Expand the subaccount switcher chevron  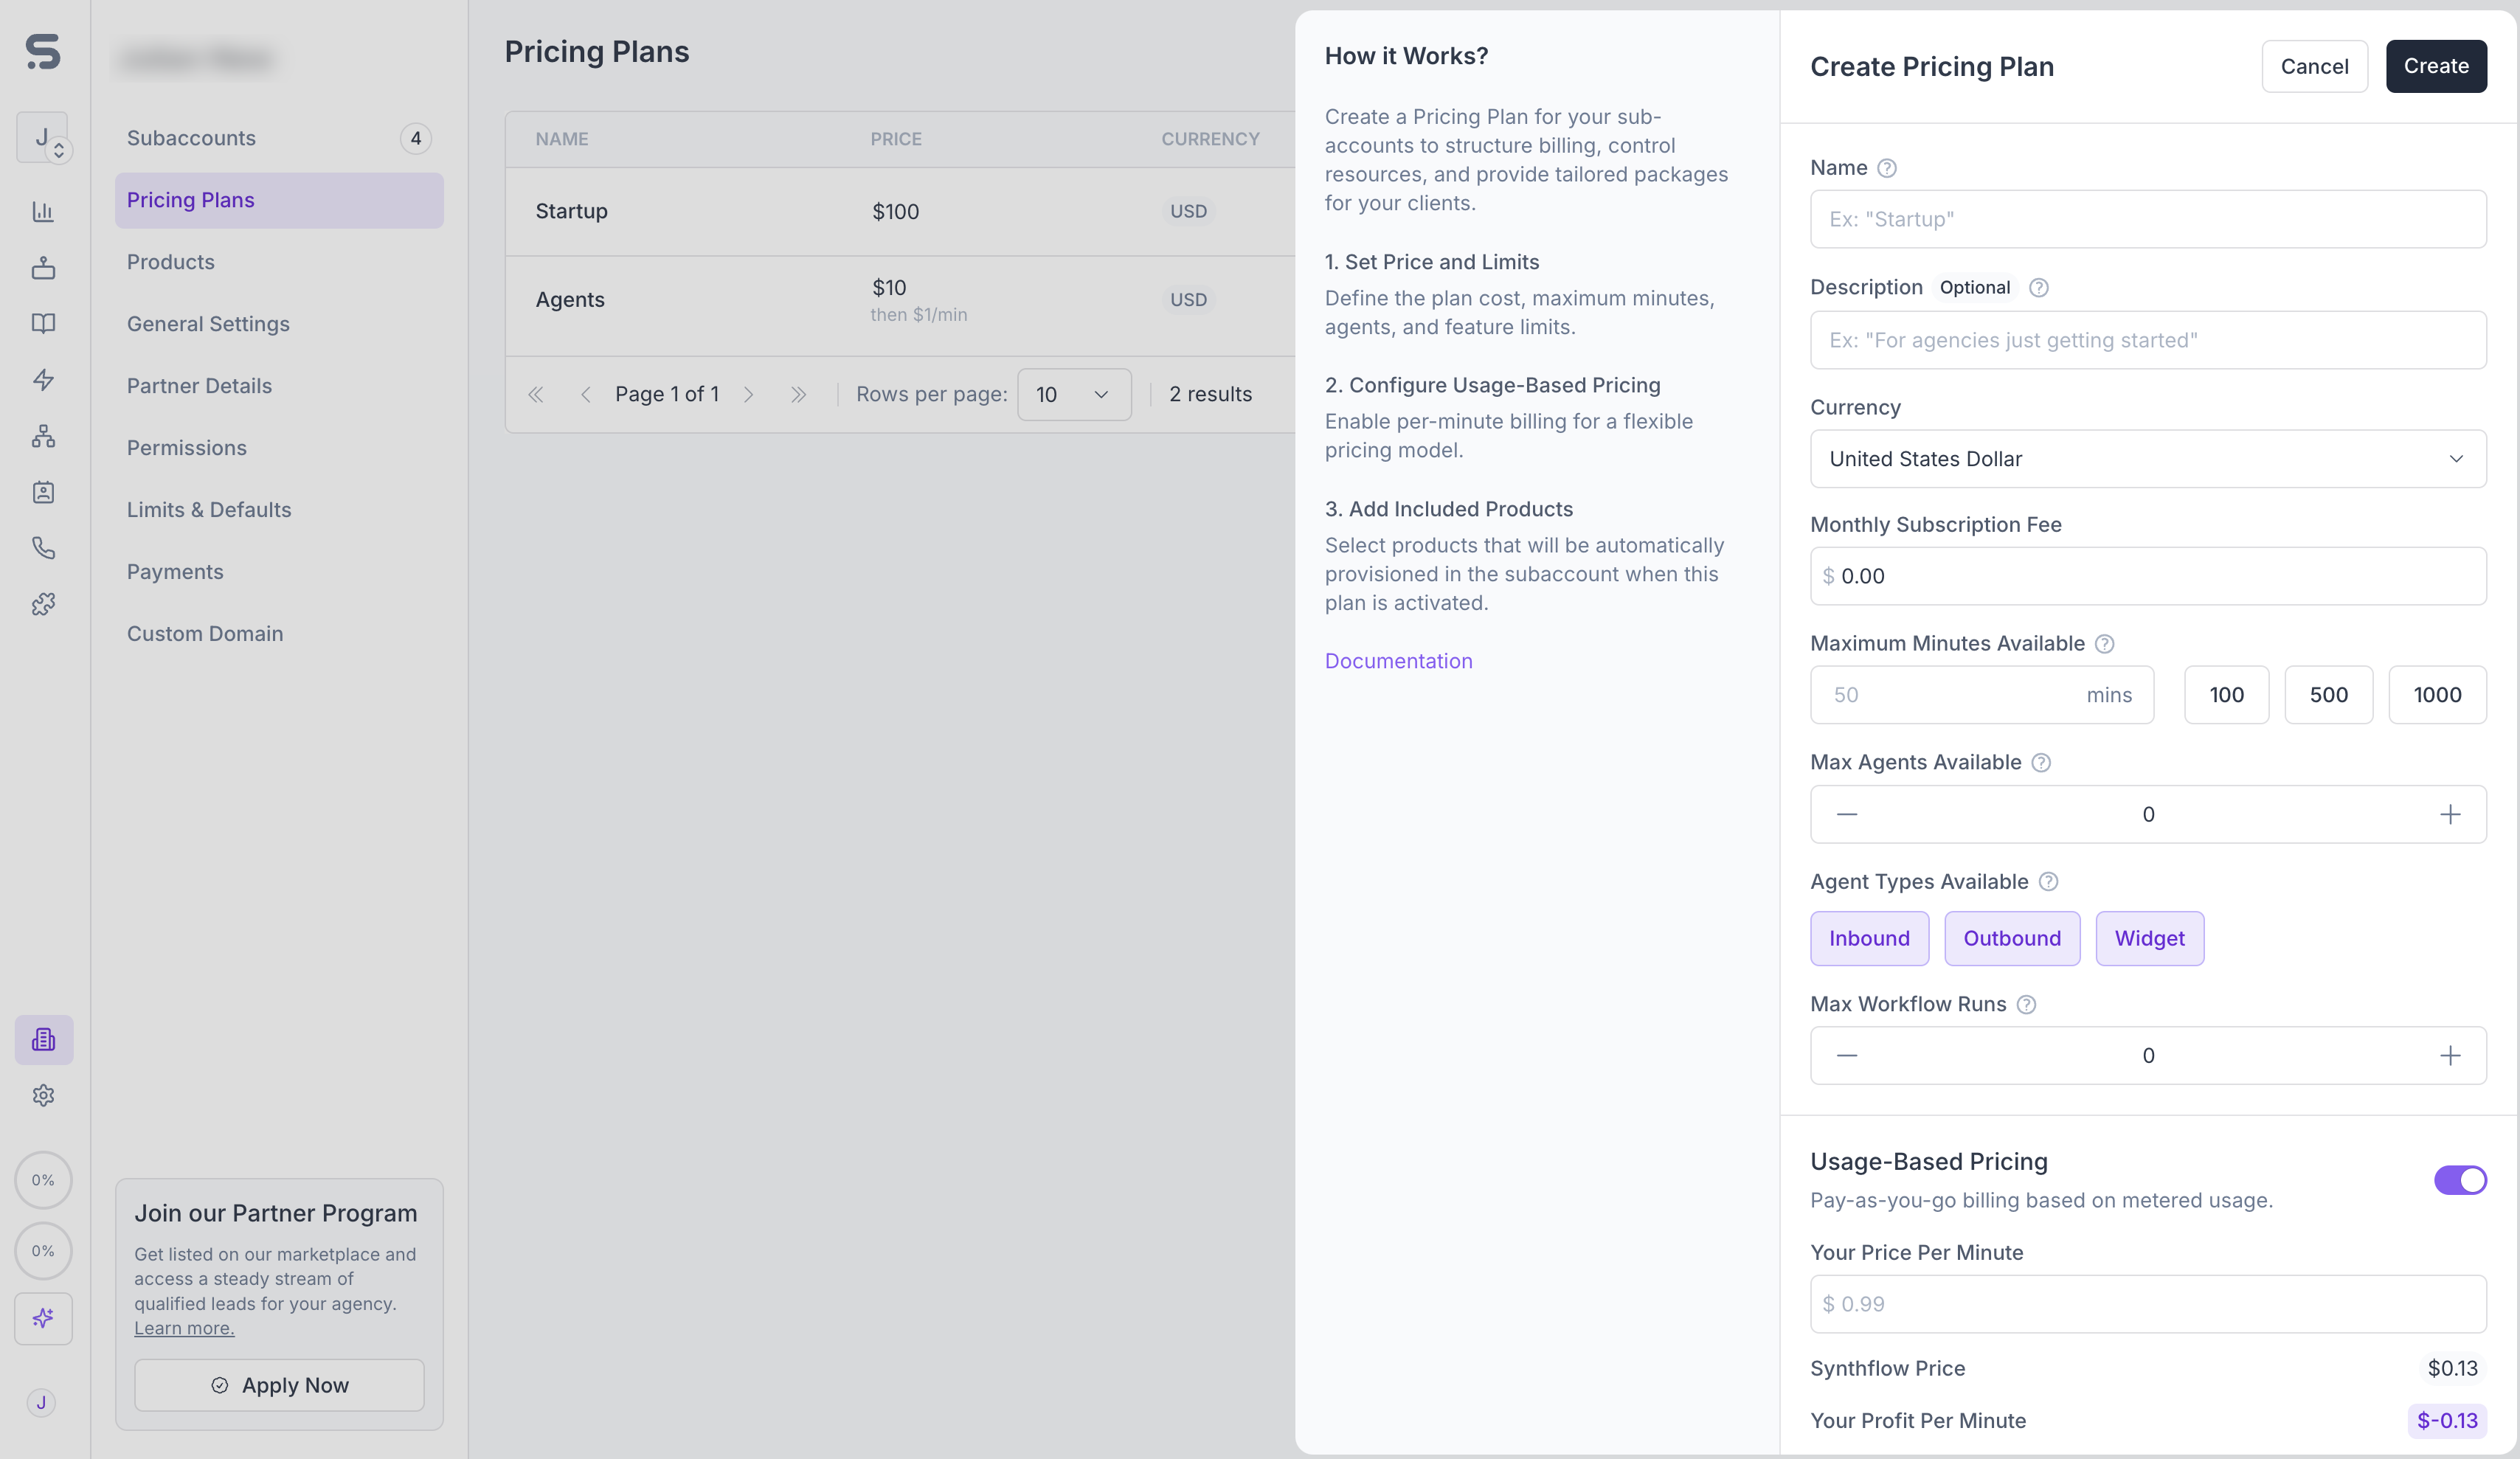coord(59,148)
